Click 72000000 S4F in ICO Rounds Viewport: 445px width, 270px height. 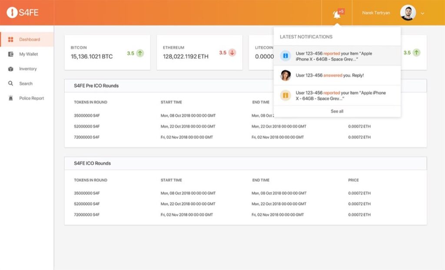(x=87, y=215)
